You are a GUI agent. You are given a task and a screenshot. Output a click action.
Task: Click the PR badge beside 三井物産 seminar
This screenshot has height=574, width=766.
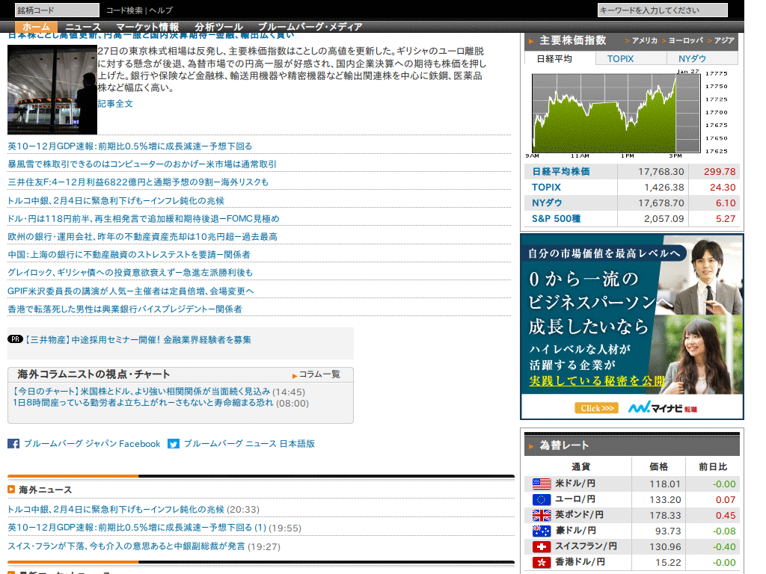[15, 339]
